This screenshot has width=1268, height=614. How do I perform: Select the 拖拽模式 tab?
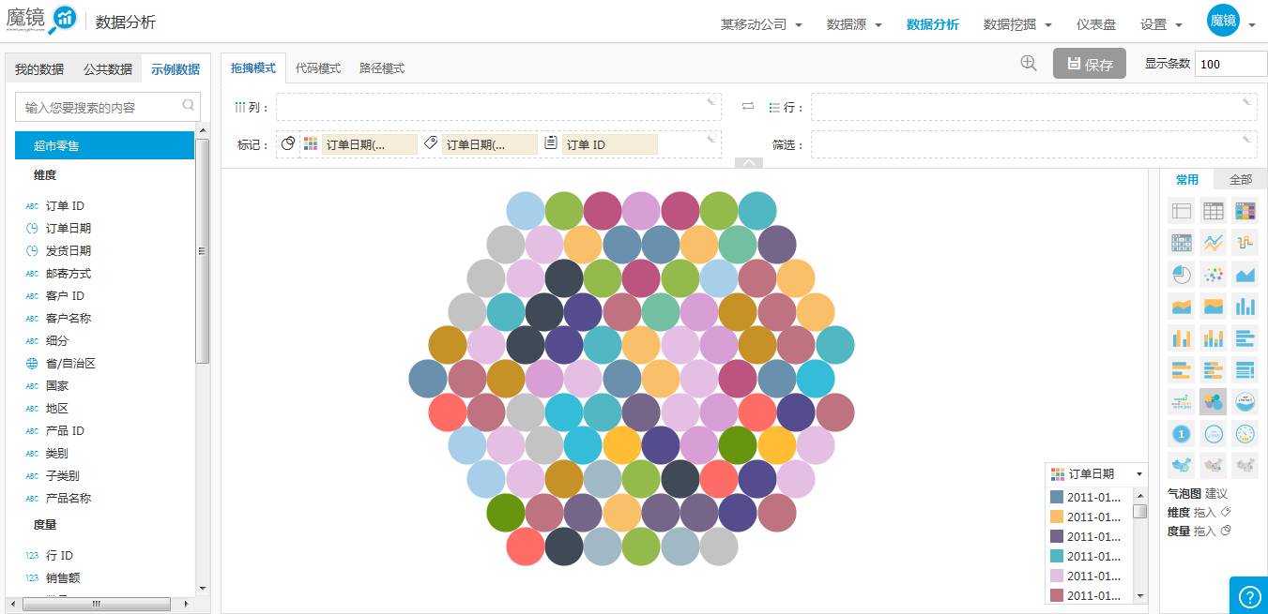pyautogui.click(x=253, y=67)
